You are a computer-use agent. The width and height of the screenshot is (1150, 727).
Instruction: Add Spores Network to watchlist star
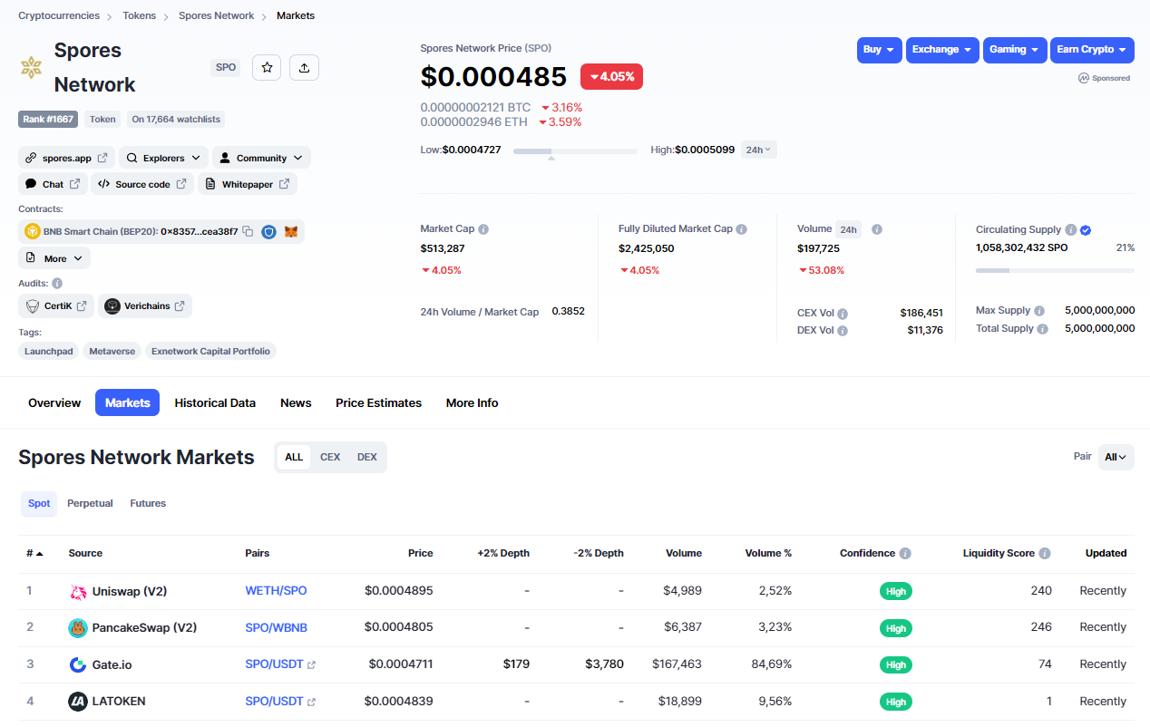(267, 67)
